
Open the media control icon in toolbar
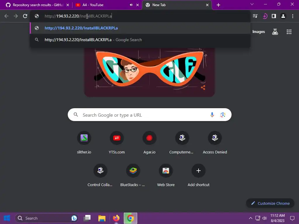tap(255, 16)
